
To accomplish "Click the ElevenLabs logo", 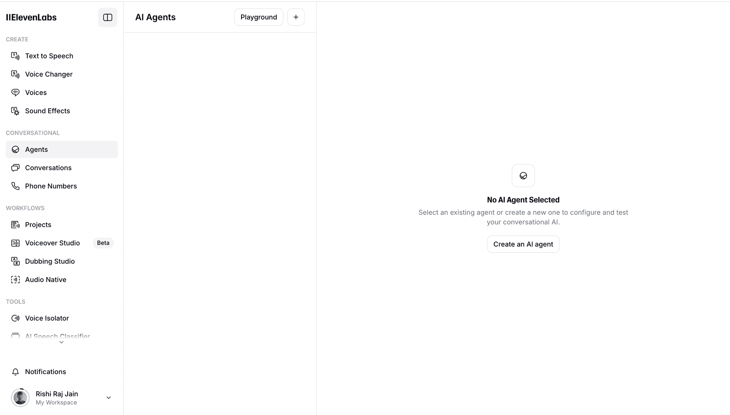I will point(31,17).
